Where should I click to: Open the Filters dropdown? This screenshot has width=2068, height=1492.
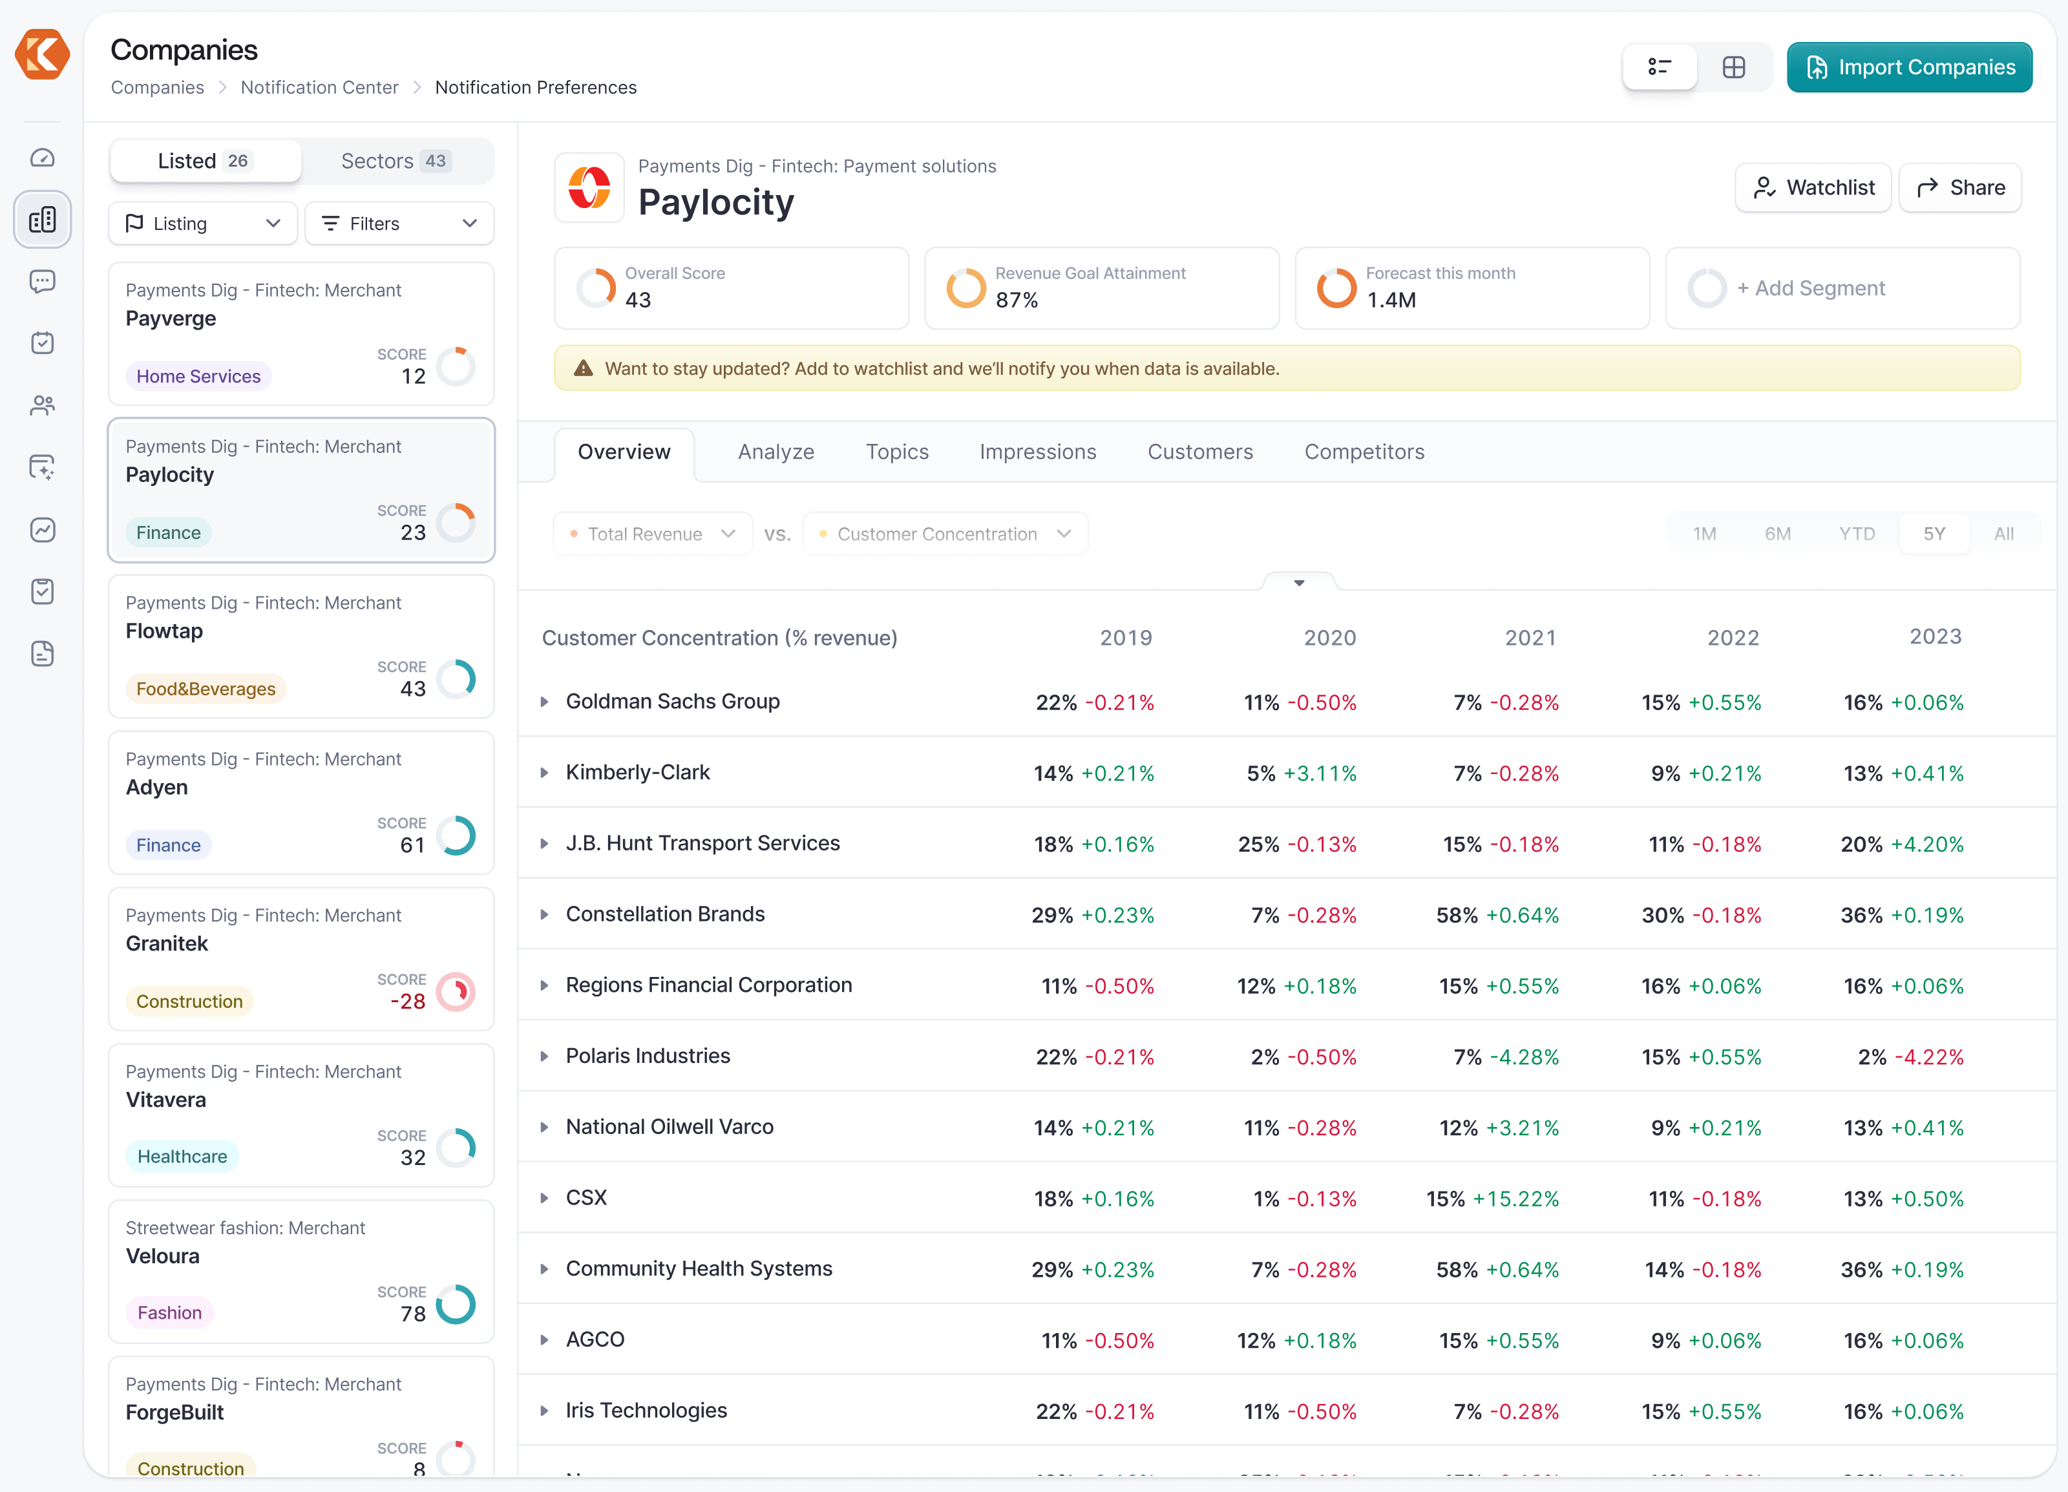[399, 224]
